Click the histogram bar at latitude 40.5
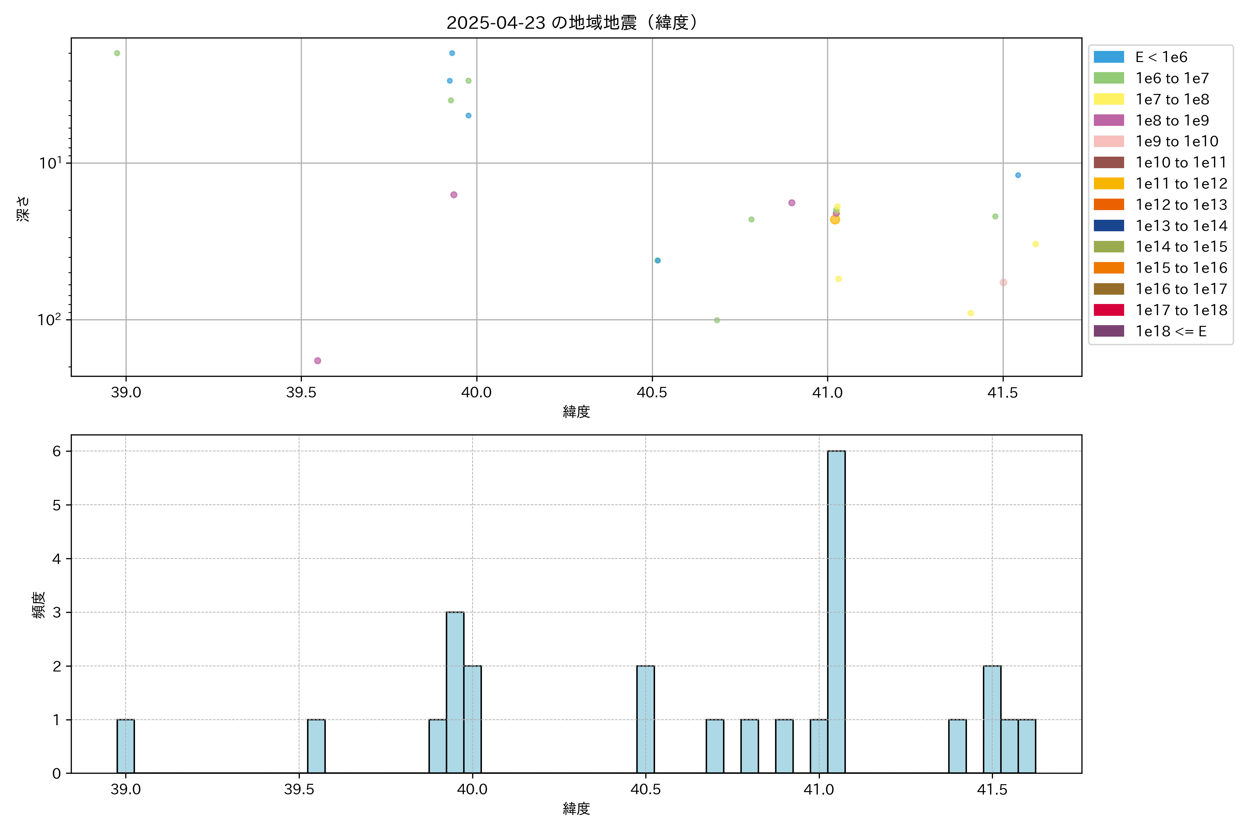Viewport: 1249px width, 832px height. click(645, 719)
